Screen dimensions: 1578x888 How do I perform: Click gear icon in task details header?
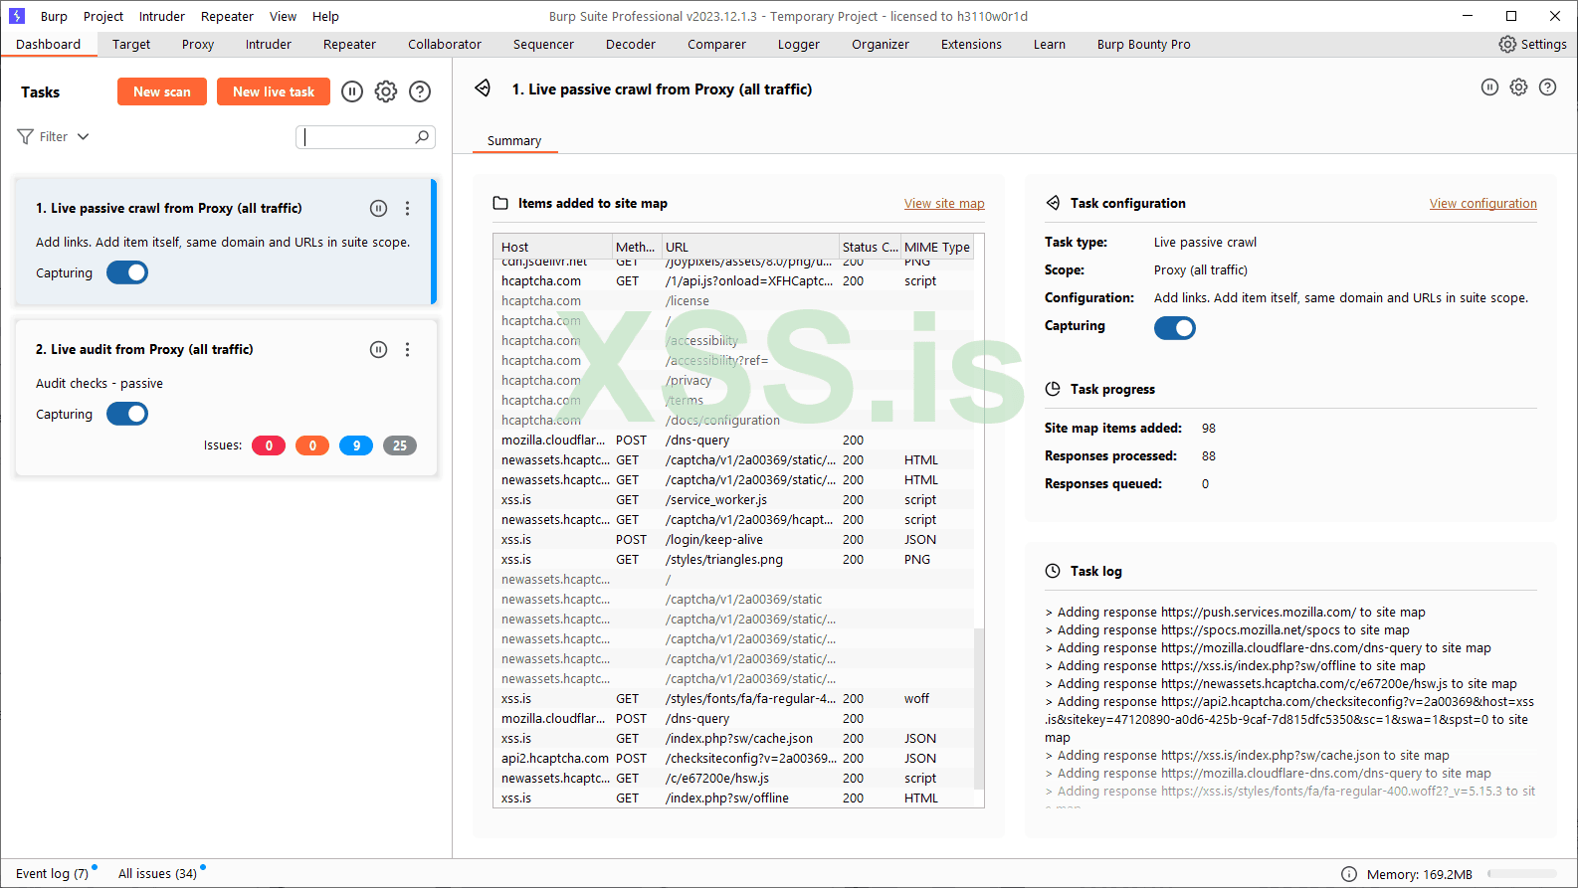pyautogui.click(x=1518, y=88)
